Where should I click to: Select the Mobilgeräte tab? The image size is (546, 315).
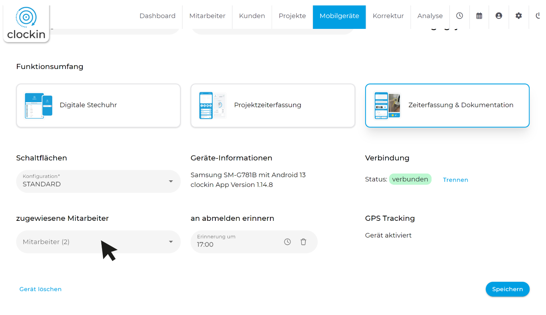(339, 16)
